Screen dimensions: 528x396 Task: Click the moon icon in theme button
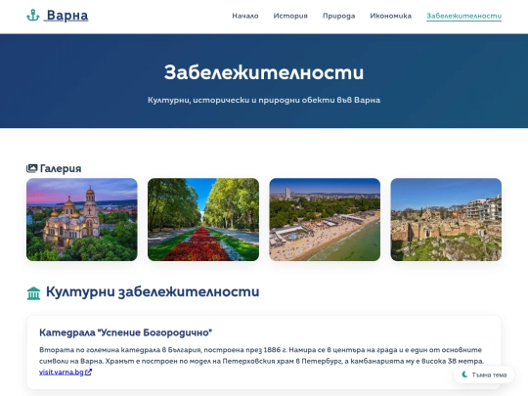pyautogui.click(x=464, y=374)
